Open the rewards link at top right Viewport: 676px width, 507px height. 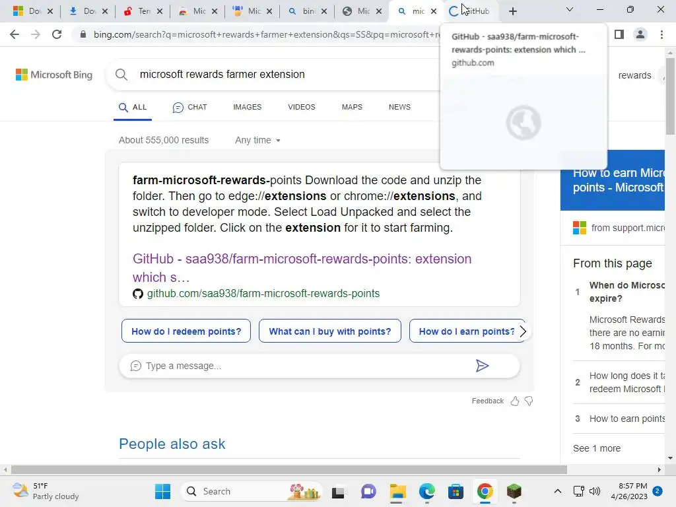(634, 75)
